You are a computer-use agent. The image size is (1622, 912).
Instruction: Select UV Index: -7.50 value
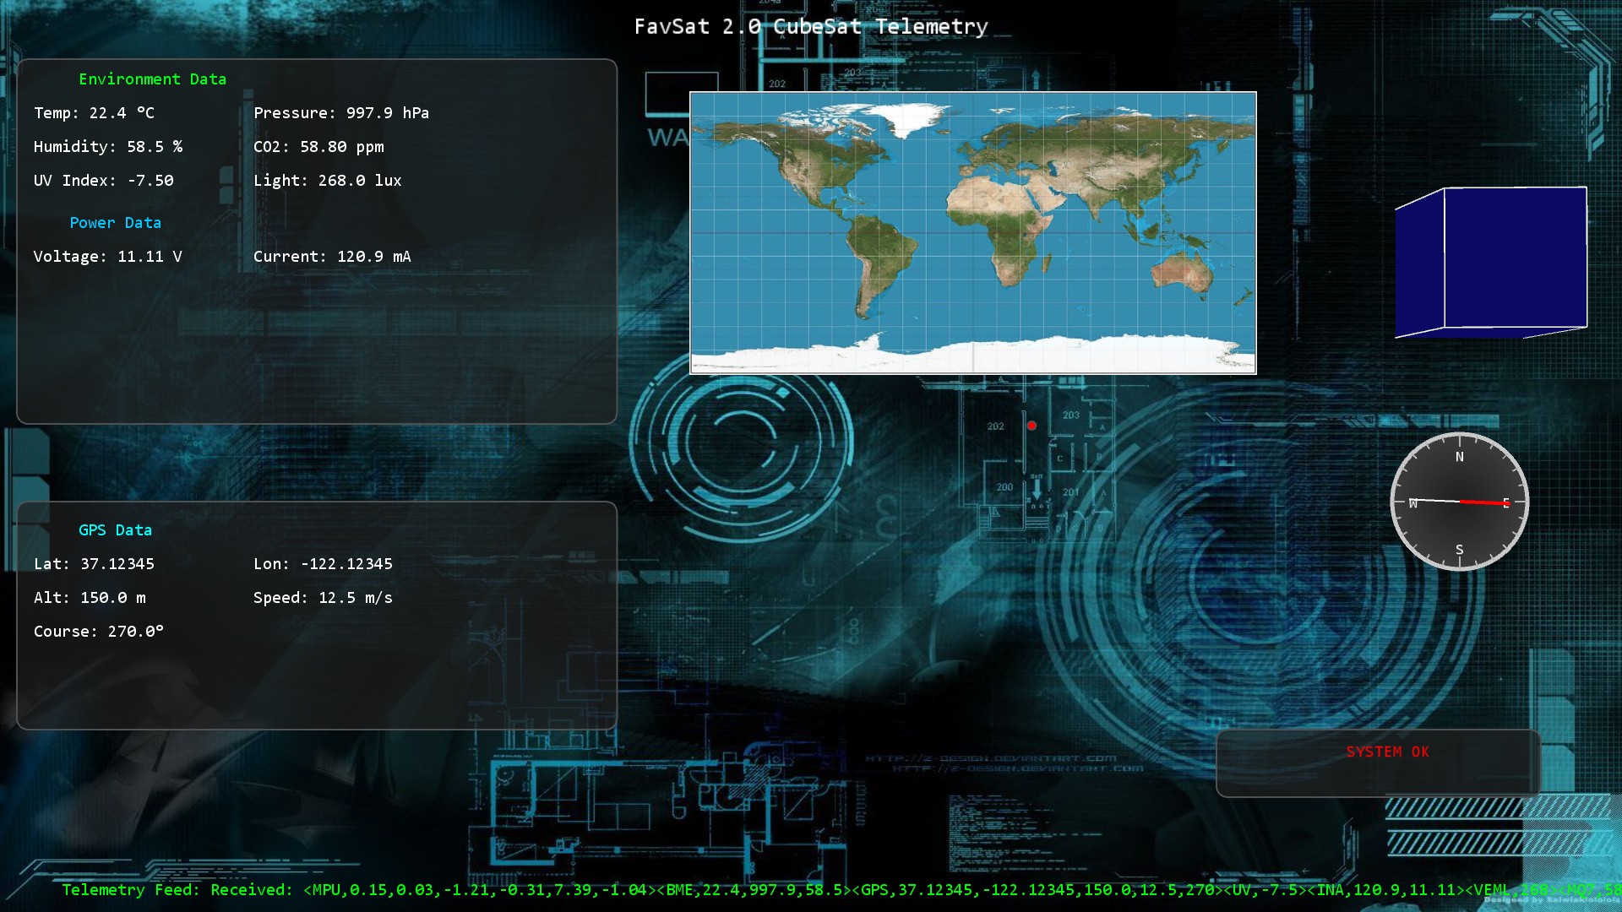point(104,181)
